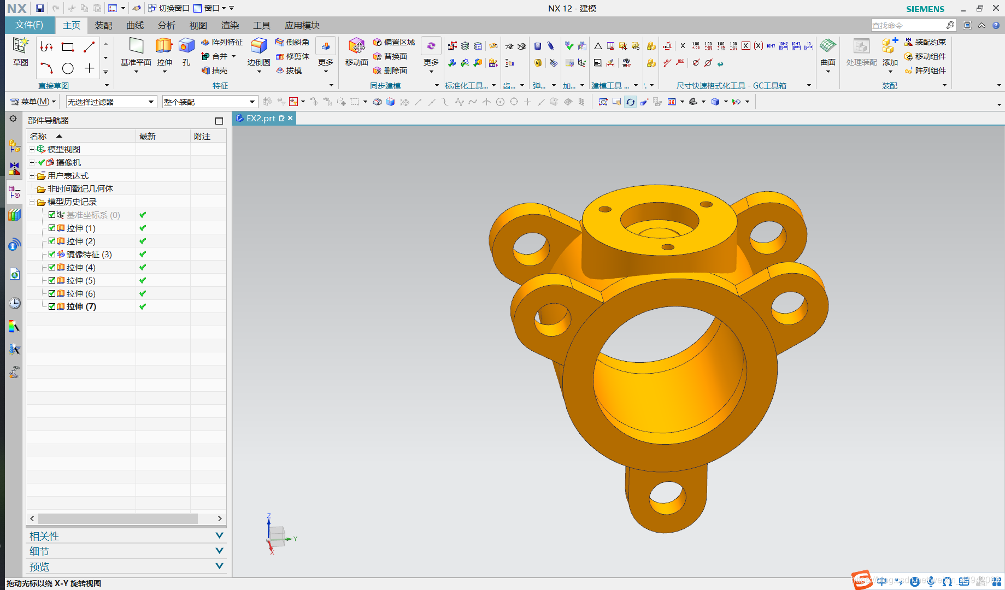Click the Edge Blend (边倒圆) icon
The height and width of the screenshot is (590, 1005).
click(258, 46)
